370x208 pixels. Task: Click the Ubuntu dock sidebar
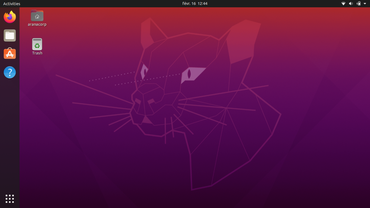tap(10, 130)
